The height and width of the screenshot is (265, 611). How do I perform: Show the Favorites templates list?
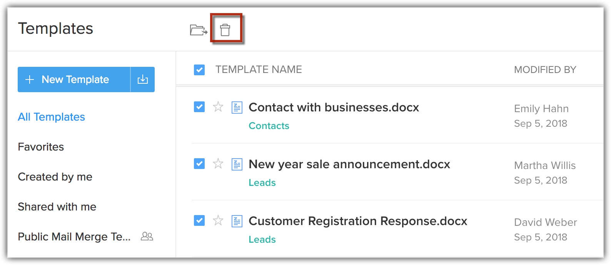(x=41, y=147)
